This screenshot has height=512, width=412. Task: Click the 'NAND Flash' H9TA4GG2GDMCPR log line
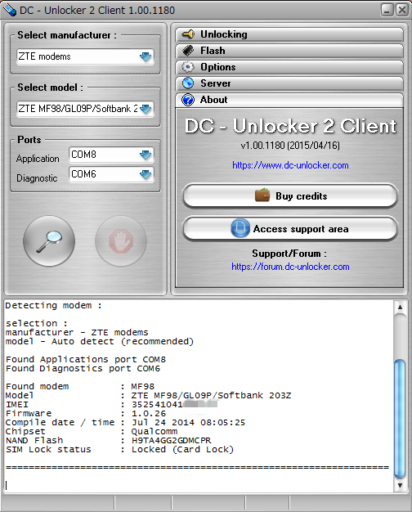pos(109,441)
